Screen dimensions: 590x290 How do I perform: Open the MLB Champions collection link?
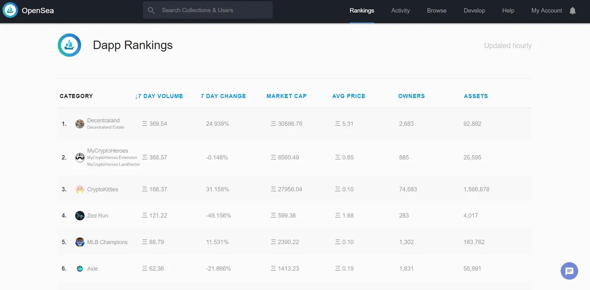107,242
